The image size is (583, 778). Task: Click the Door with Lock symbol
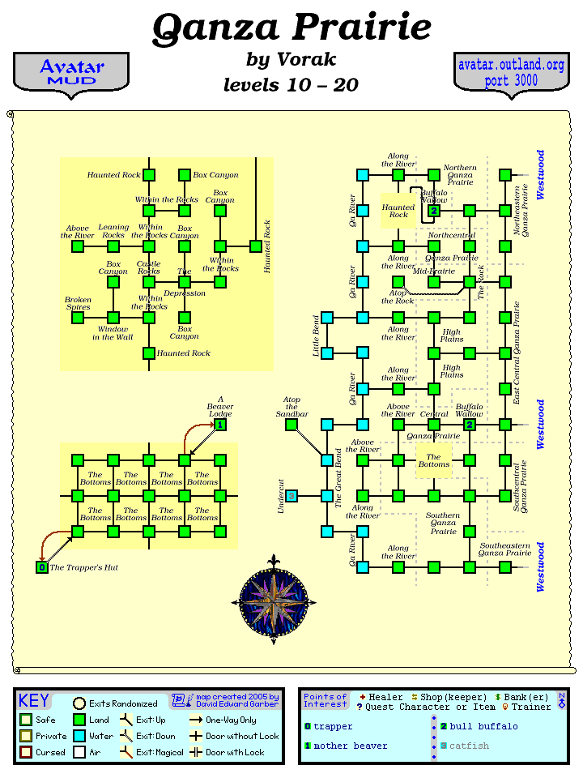[195, 752]
